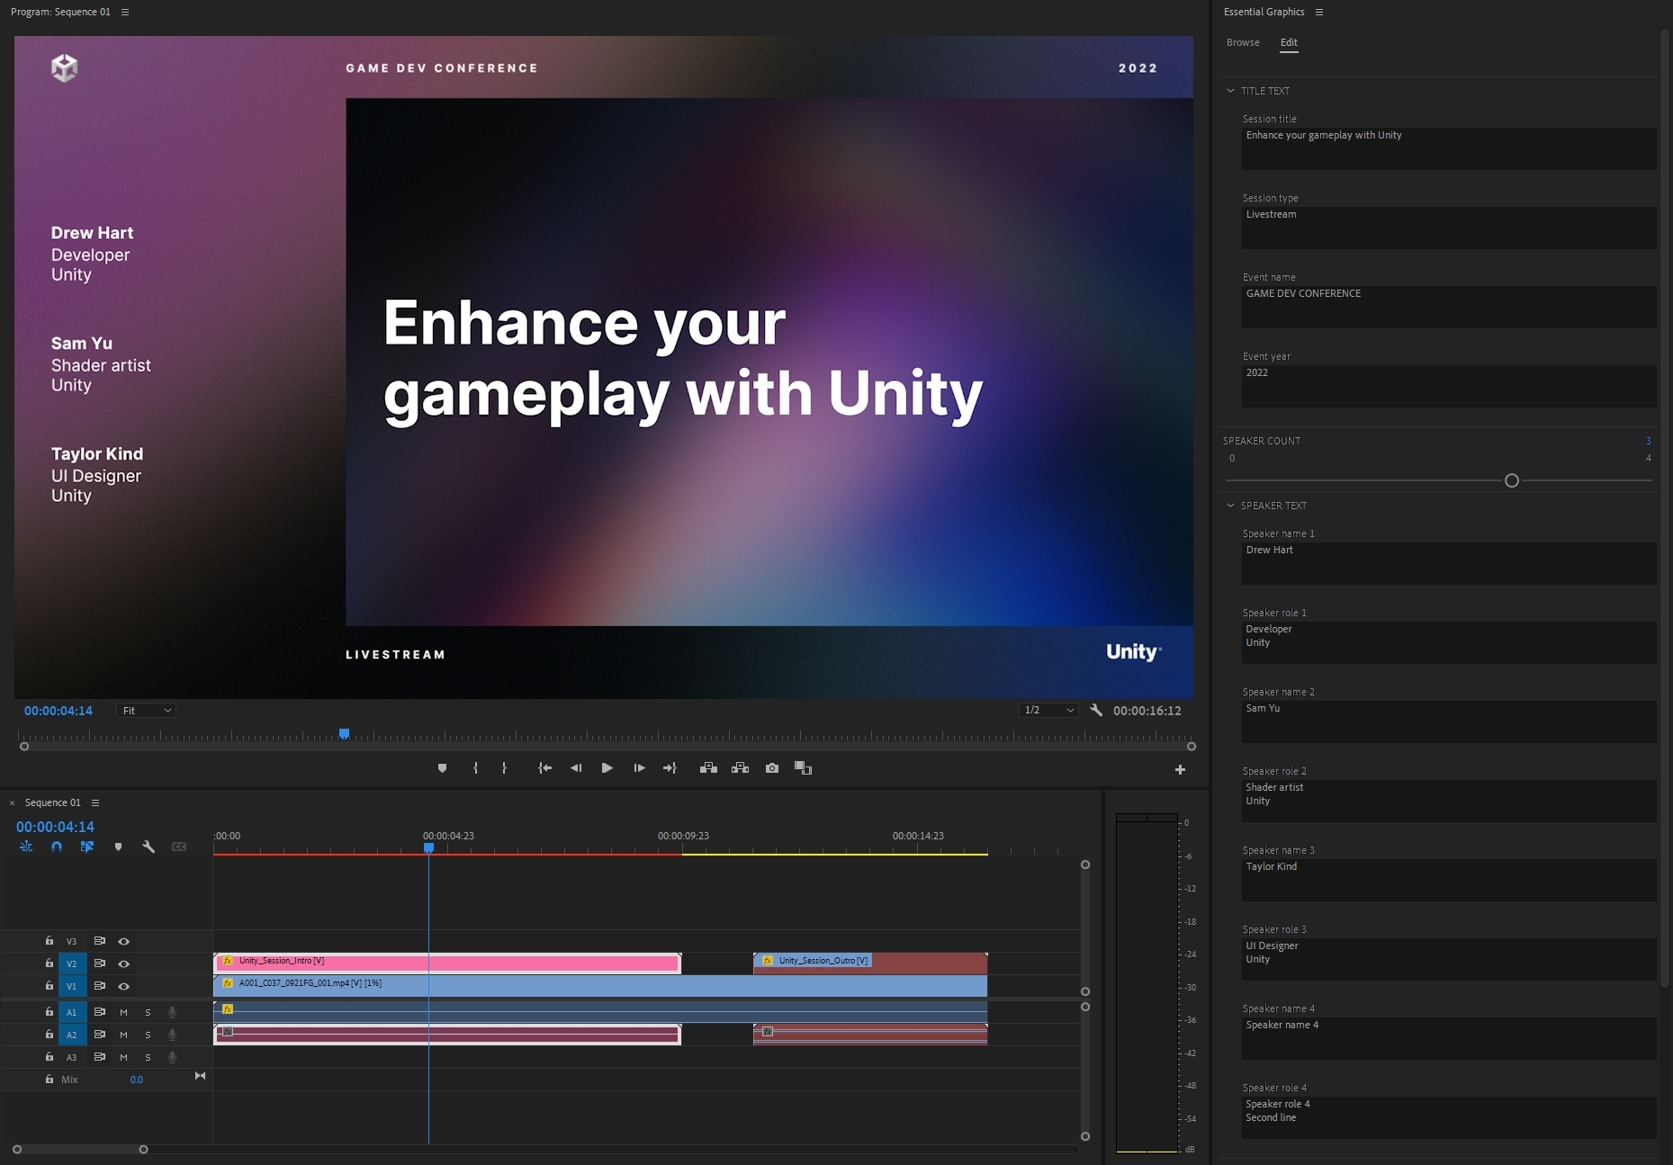Open the Essential Graphics panel menu

(x=1319, y=12)
